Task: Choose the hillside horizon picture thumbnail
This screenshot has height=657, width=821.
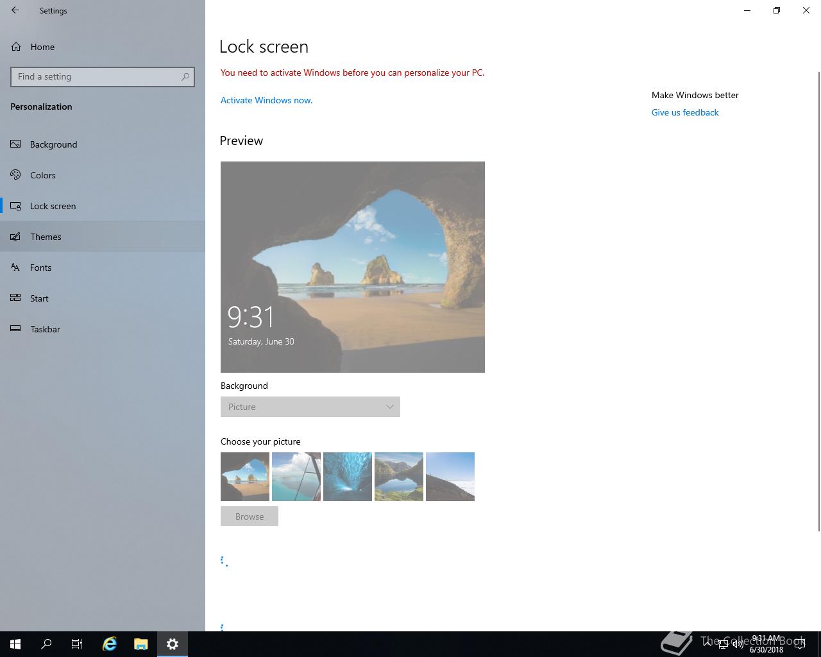Action: pyautogui.click(x=450, y=477)
